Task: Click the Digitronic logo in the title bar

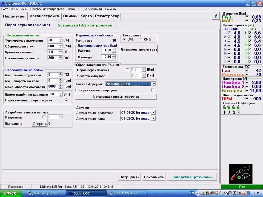Action: coord(3,3)
